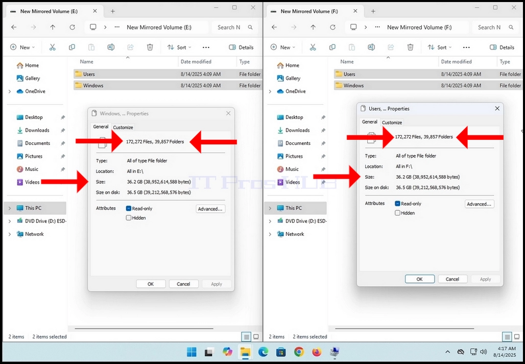Open New dropdown in F: window
525x364 pixels.
tap(283, 47)
